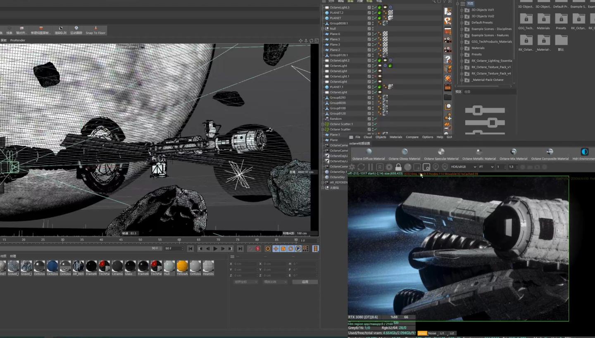Click the apply button in coordinates panel
Screen dimensions: 595x338
[x=305, y=282]
